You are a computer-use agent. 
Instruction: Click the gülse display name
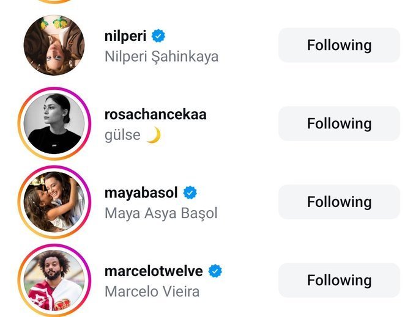point(122,135)
